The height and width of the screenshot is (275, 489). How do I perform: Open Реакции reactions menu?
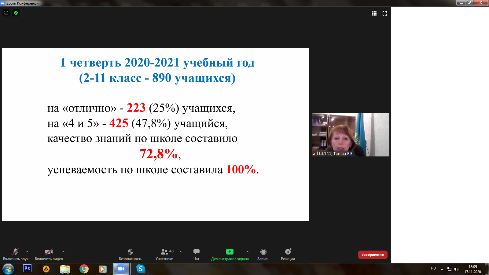click(288, 254)
